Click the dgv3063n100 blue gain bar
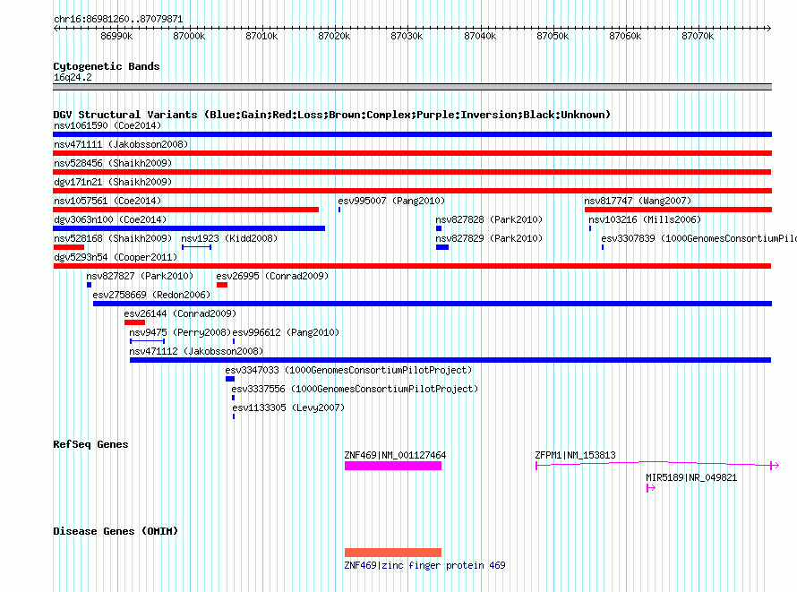The image size is (797, 592). (x=189, y=228)
